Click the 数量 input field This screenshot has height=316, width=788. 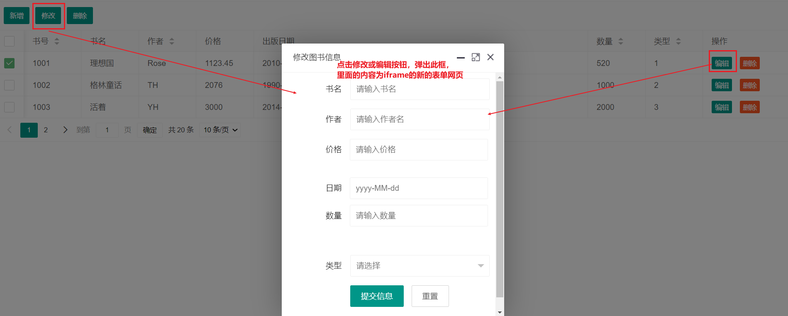point(419,216)
